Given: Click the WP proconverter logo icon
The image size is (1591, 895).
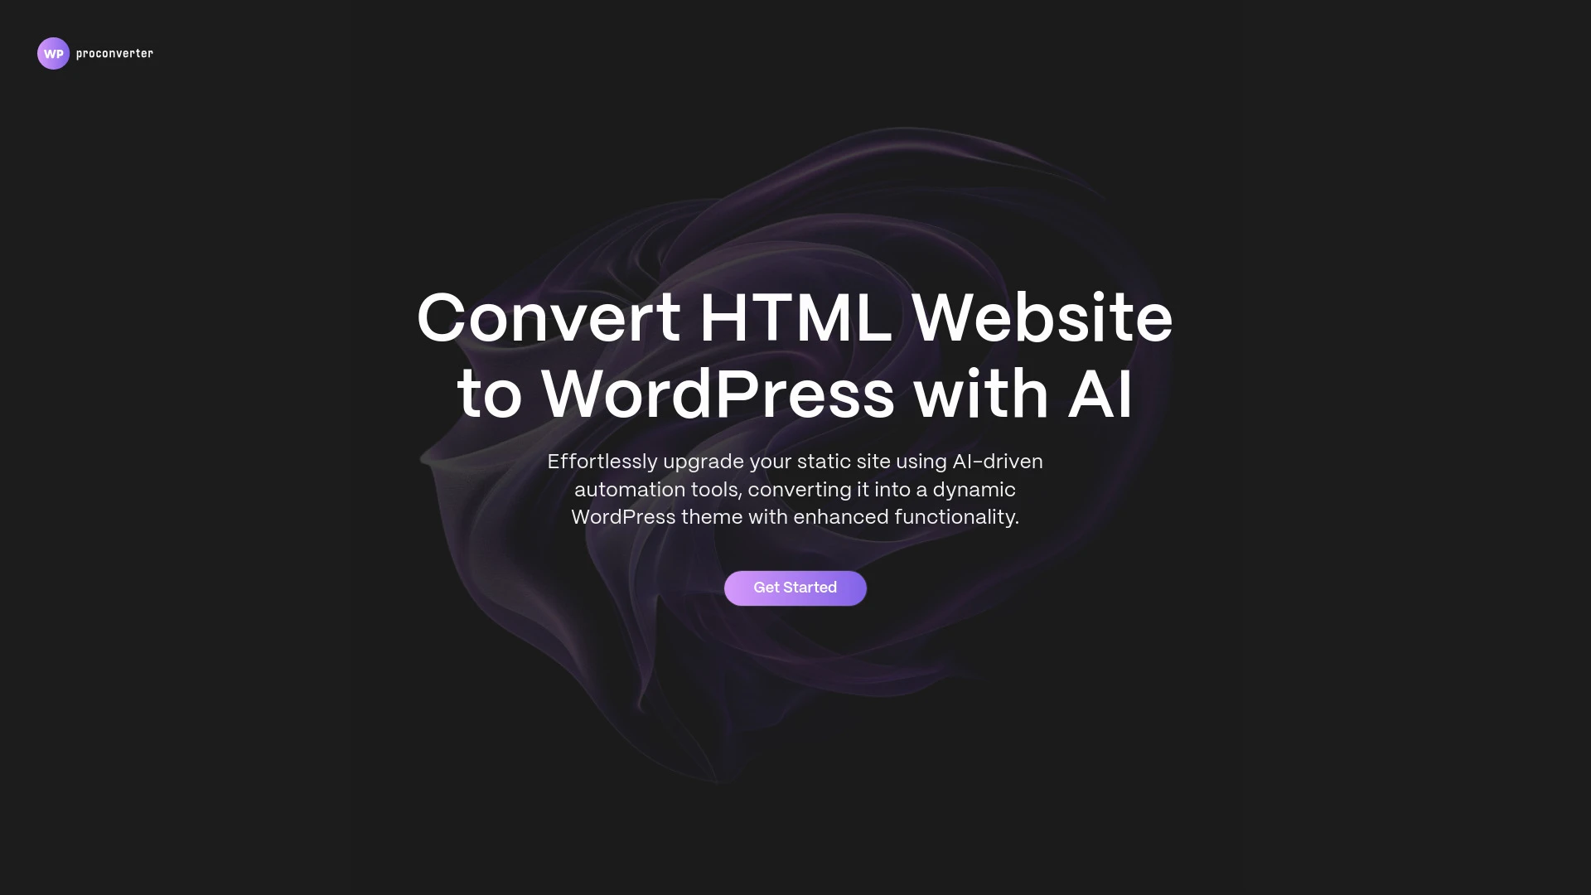Looking at the screenshot, I should click(52, 52).
